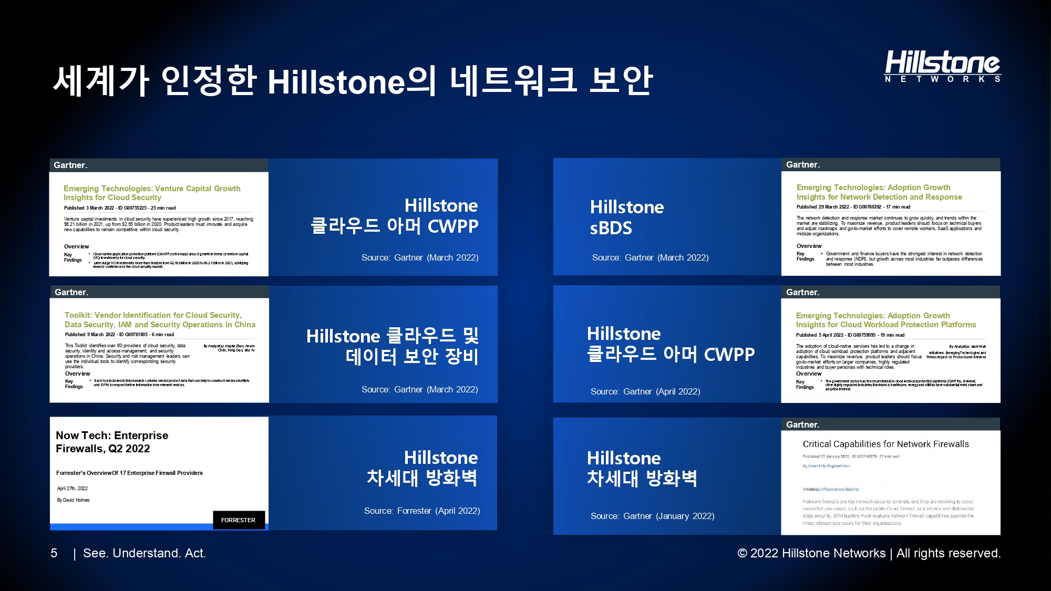Click 'Forrester's Overview Of 17 Enterprise Firewall Providers'
1051x591 pixels.
[129, 473]
